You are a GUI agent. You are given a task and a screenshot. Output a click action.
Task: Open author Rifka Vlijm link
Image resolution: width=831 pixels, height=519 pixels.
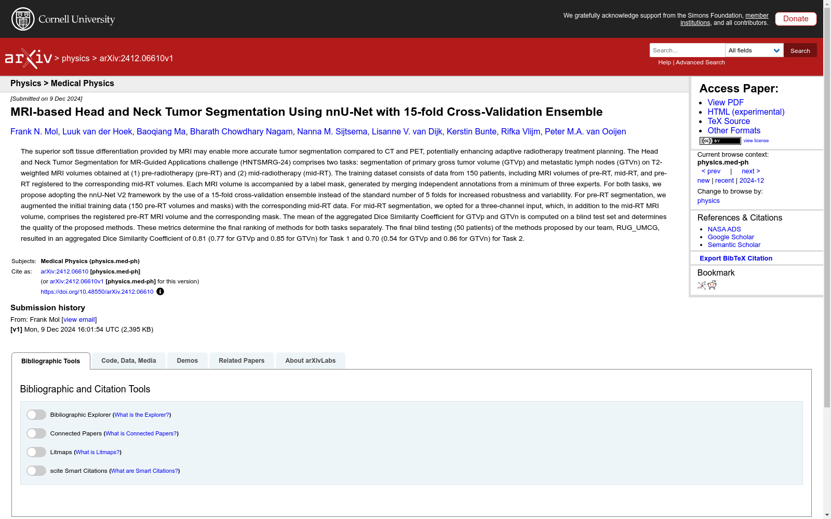click(520, 132)
